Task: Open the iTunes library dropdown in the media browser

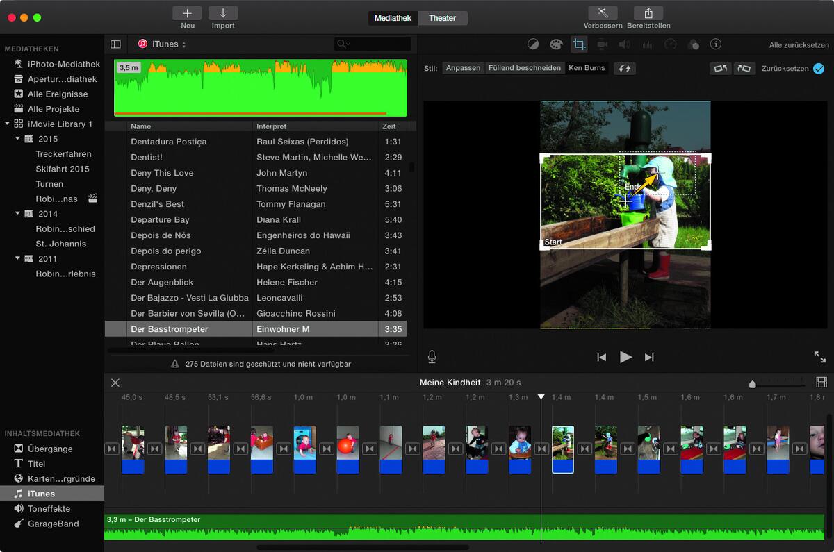Action: [x=167, y=44]
